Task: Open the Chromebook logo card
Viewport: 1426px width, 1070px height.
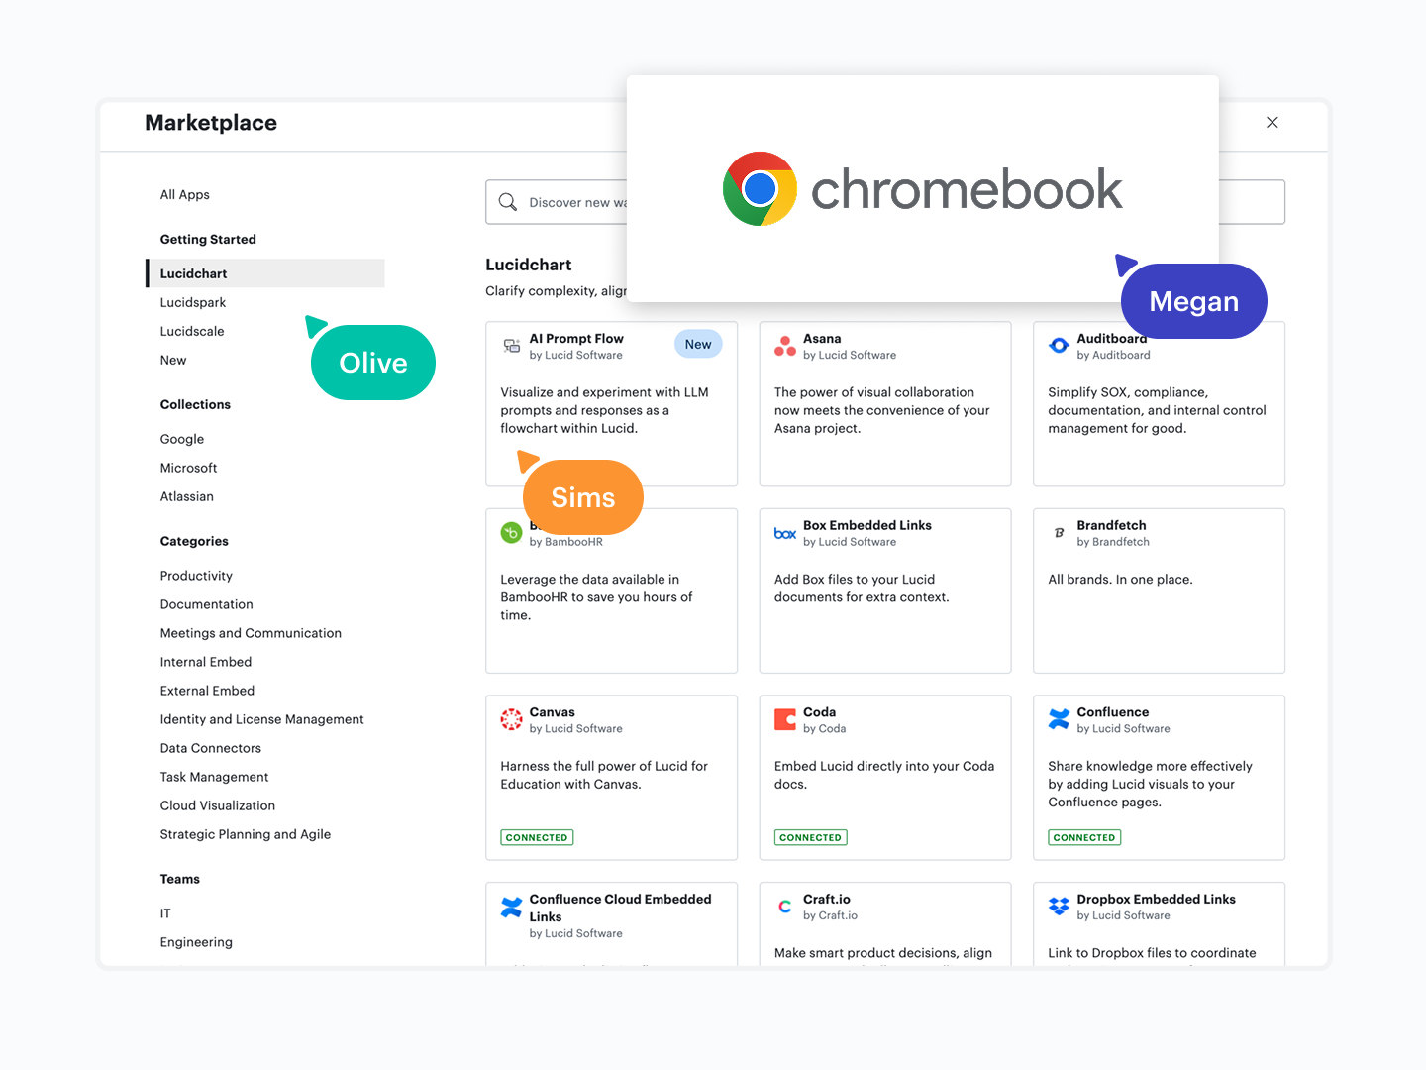Action: coord(922,188)
